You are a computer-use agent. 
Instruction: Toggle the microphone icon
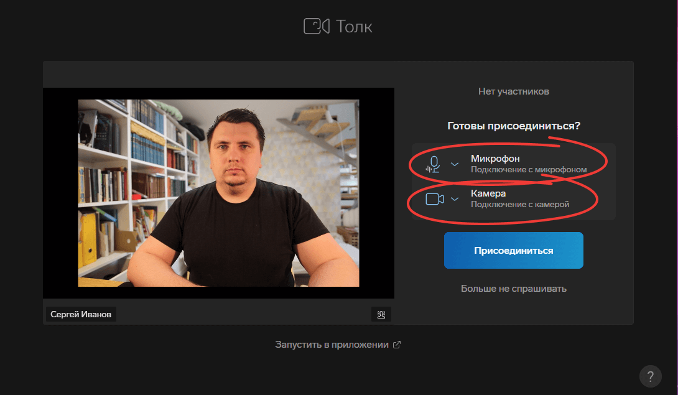(434, 164)
